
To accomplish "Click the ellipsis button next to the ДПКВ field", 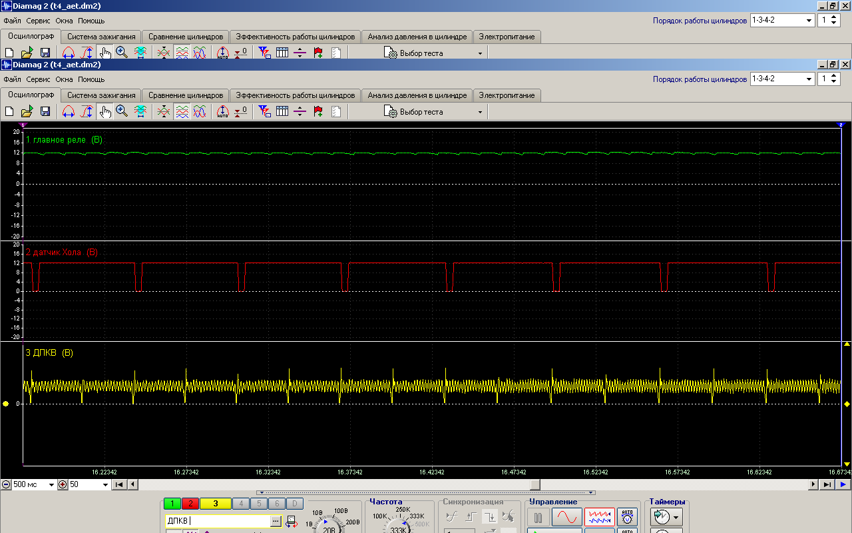I will tap(276, 521).
